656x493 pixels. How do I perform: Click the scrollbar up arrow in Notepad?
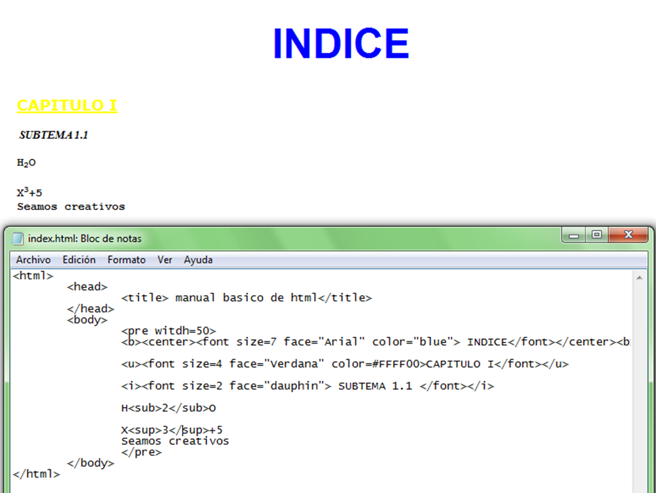click(639, 277)
